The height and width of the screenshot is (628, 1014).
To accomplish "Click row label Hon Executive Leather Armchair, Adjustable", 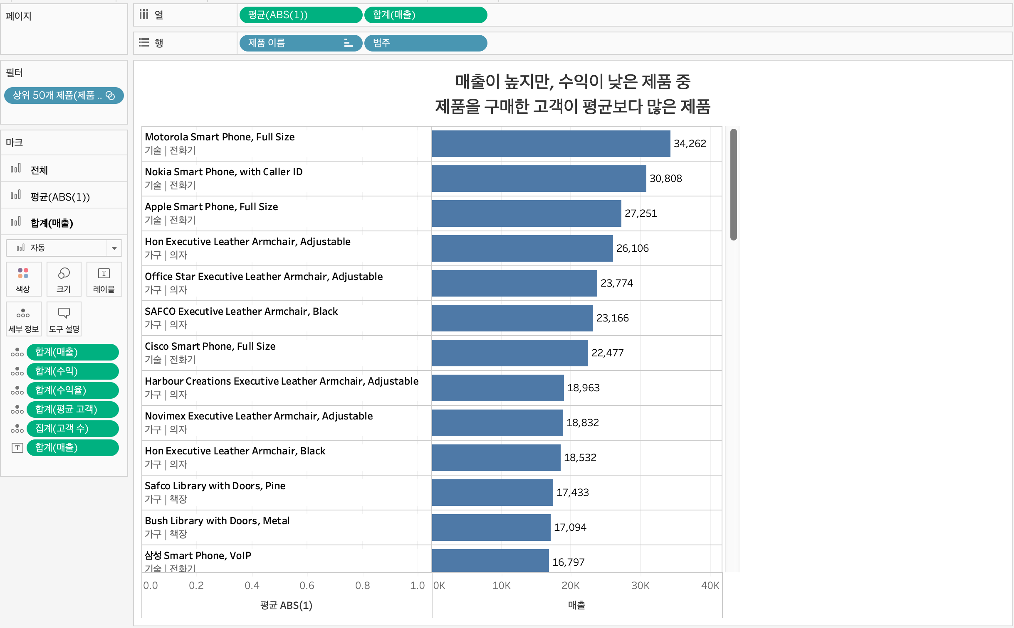I will [247, 241].
